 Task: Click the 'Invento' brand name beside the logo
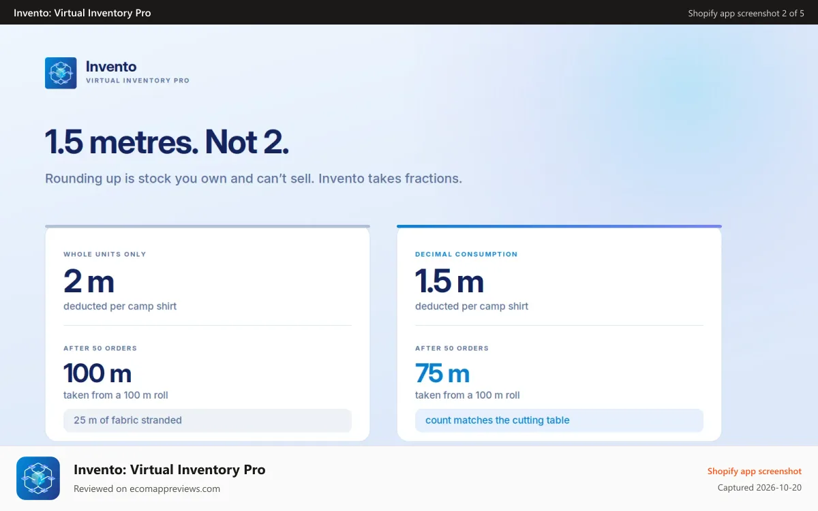111,67
